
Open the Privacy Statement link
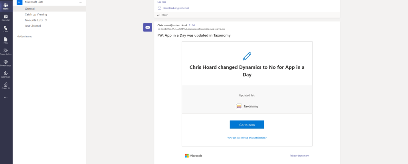pyautogui.click(x=299, y=156)
